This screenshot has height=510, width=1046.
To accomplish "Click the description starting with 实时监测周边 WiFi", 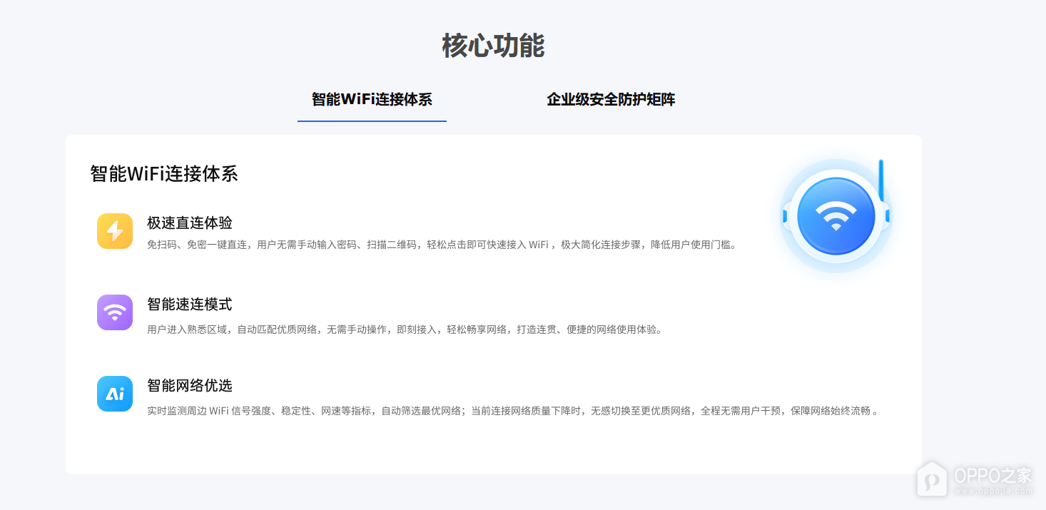I will click(x=513, y=411).
